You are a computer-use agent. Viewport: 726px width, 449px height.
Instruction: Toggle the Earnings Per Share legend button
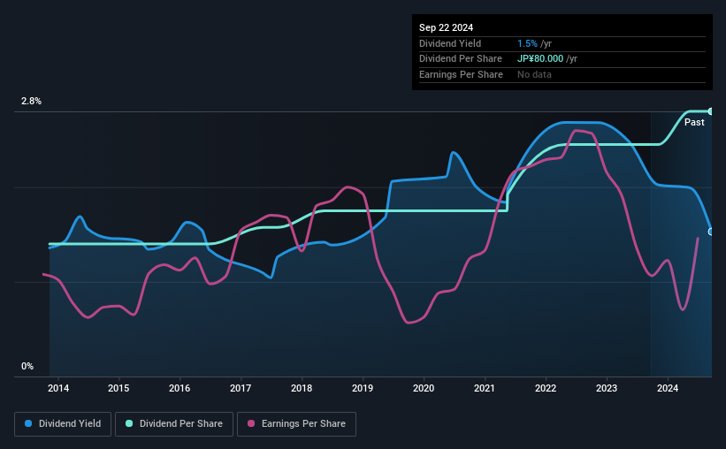click(296, 424)
